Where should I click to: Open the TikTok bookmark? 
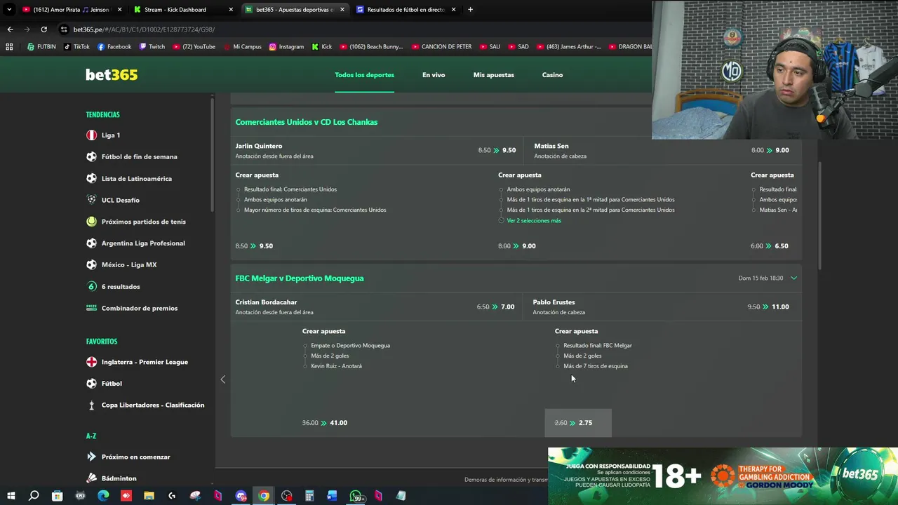76,47
